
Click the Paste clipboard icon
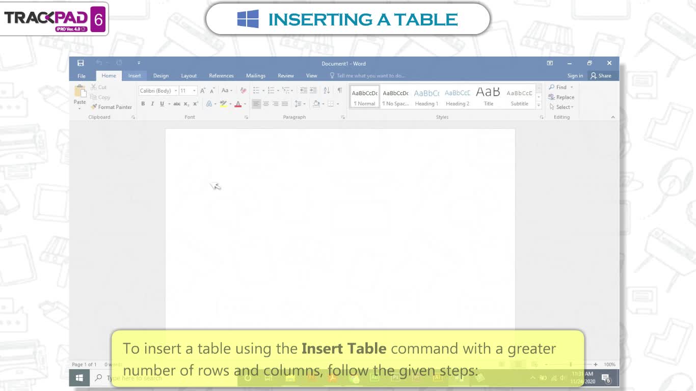click(x=80, y=92)
